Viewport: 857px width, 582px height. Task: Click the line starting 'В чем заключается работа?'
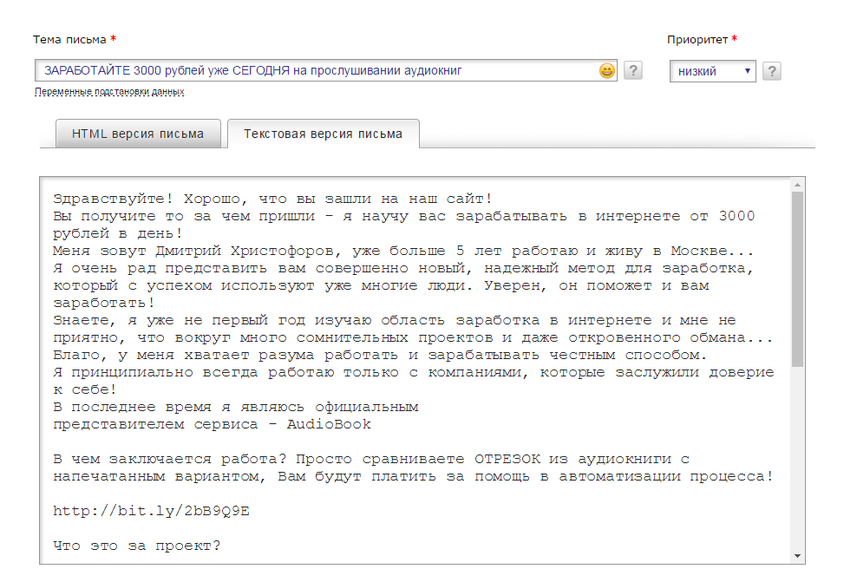[x=371, y=459]
